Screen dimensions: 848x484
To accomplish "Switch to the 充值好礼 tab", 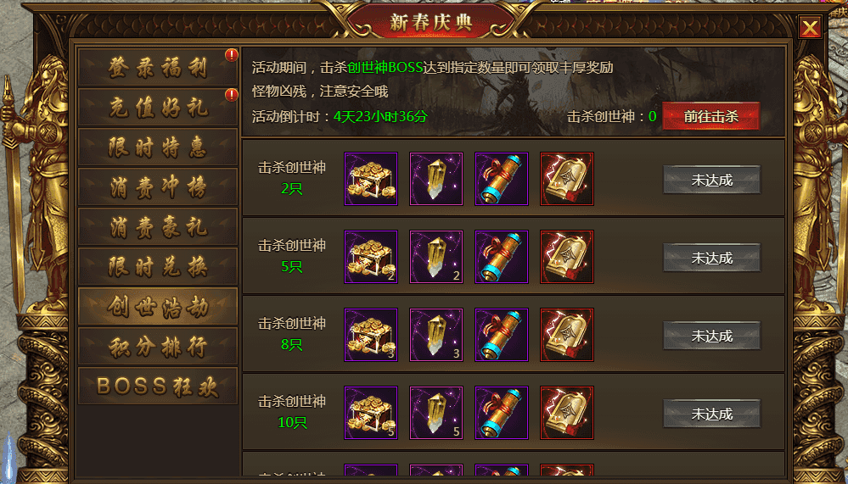I will click(158, 107).
